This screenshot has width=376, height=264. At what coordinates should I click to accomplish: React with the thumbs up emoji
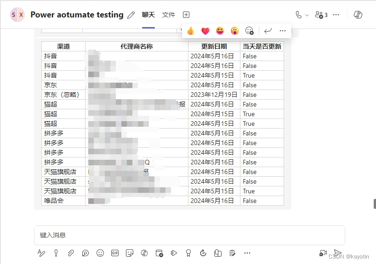[191, 31]
